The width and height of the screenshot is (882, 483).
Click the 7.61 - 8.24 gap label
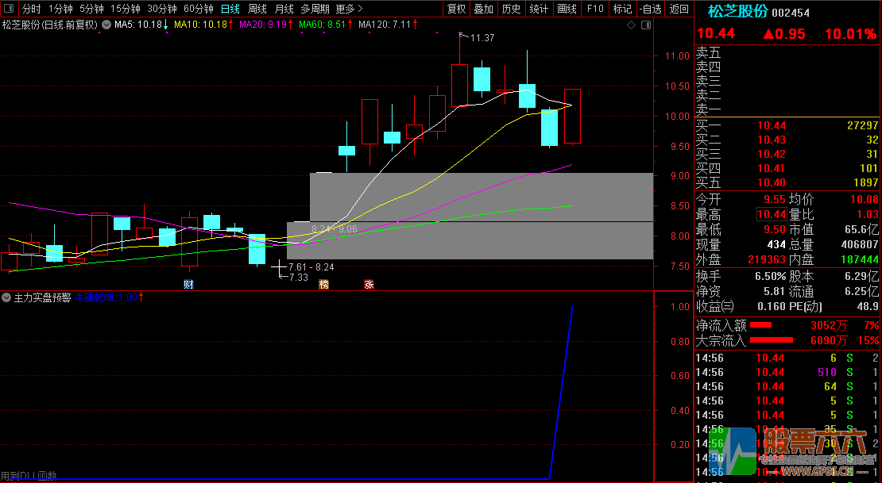311,266
